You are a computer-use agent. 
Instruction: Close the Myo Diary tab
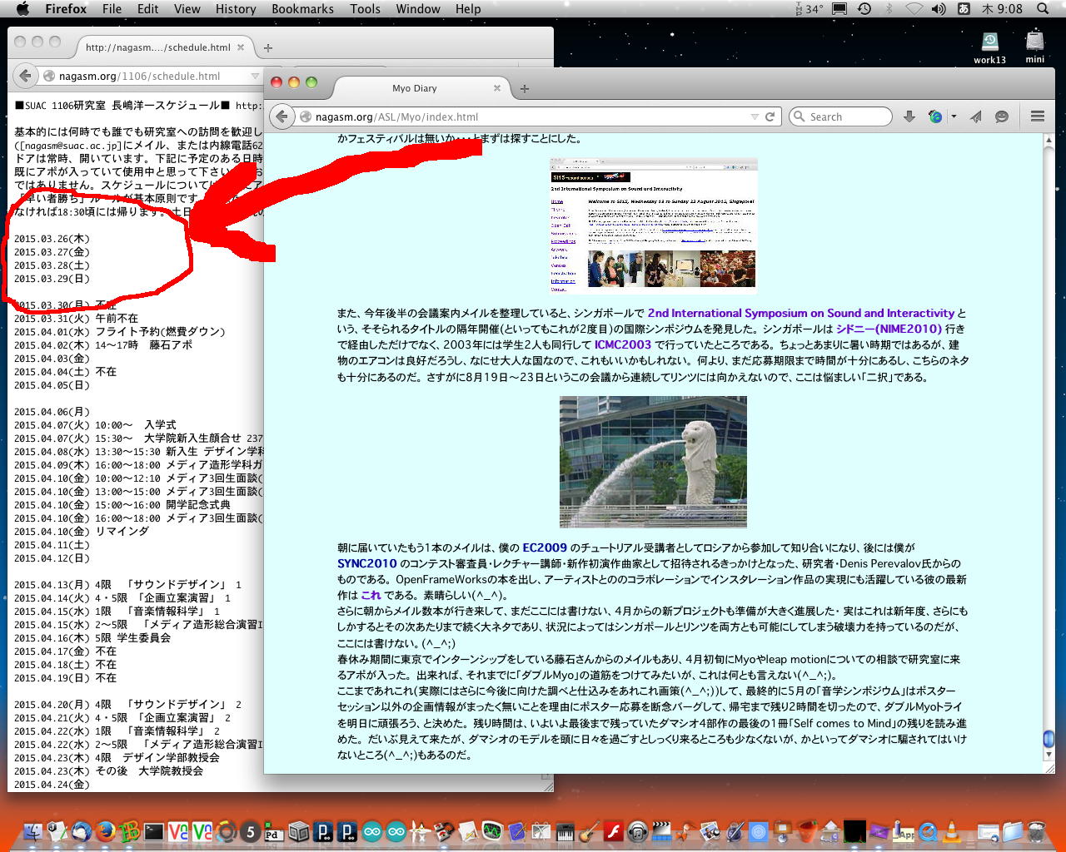tap(497, 88)
